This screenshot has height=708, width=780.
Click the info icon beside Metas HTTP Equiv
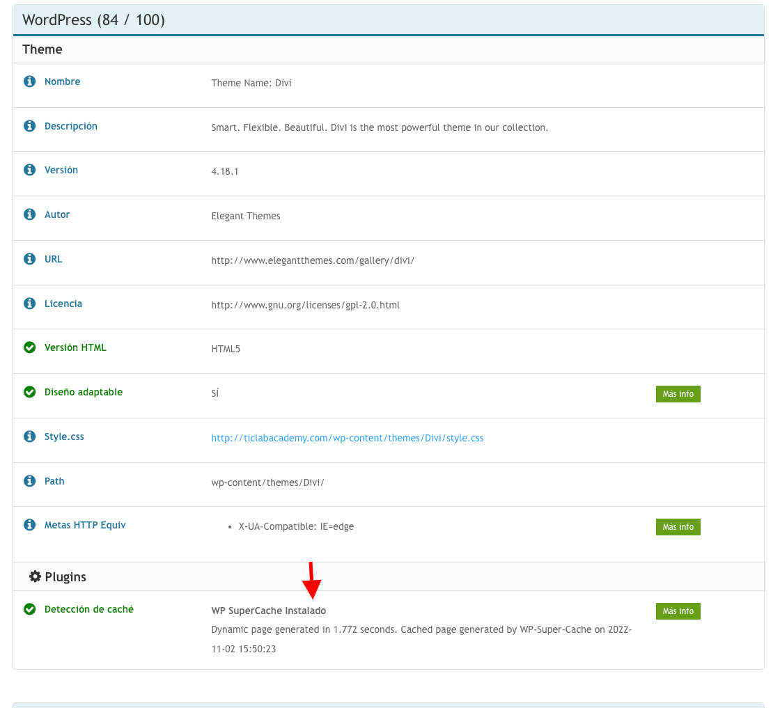click(x=30, y=524)
